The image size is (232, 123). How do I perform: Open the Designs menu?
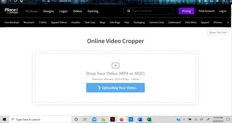pyautogui.click(x=48, y=11)
